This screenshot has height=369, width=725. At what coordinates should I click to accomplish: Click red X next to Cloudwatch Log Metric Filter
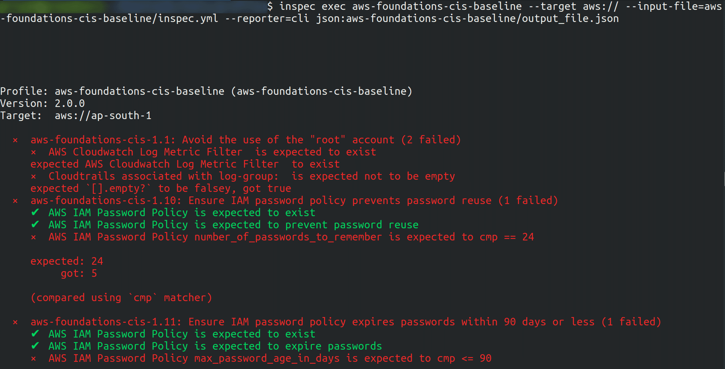[x=33, y=152]
